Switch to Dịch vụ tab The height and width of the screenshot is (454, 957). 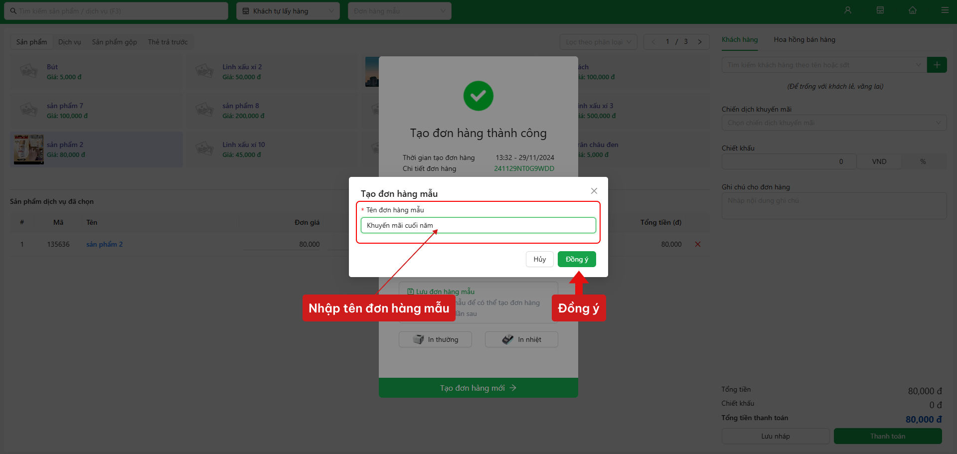click(69, 42)
